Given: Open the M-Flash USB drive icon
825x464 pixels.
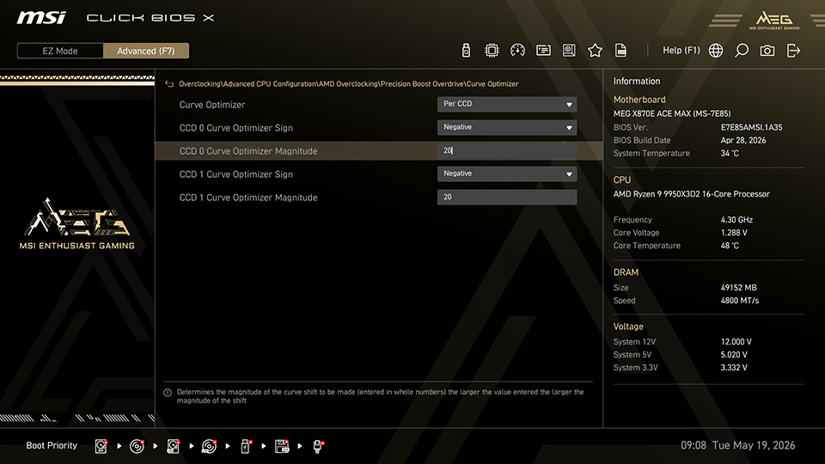Looking at the screenshot, I should (x=466, y=51).
